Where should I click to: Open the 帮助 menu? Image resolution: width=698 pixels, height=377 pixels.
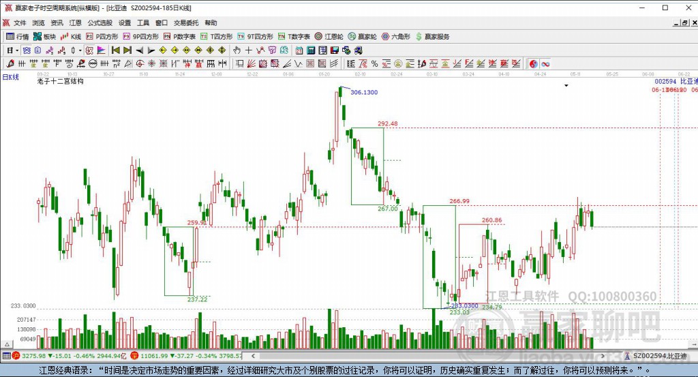coord(211,22)
